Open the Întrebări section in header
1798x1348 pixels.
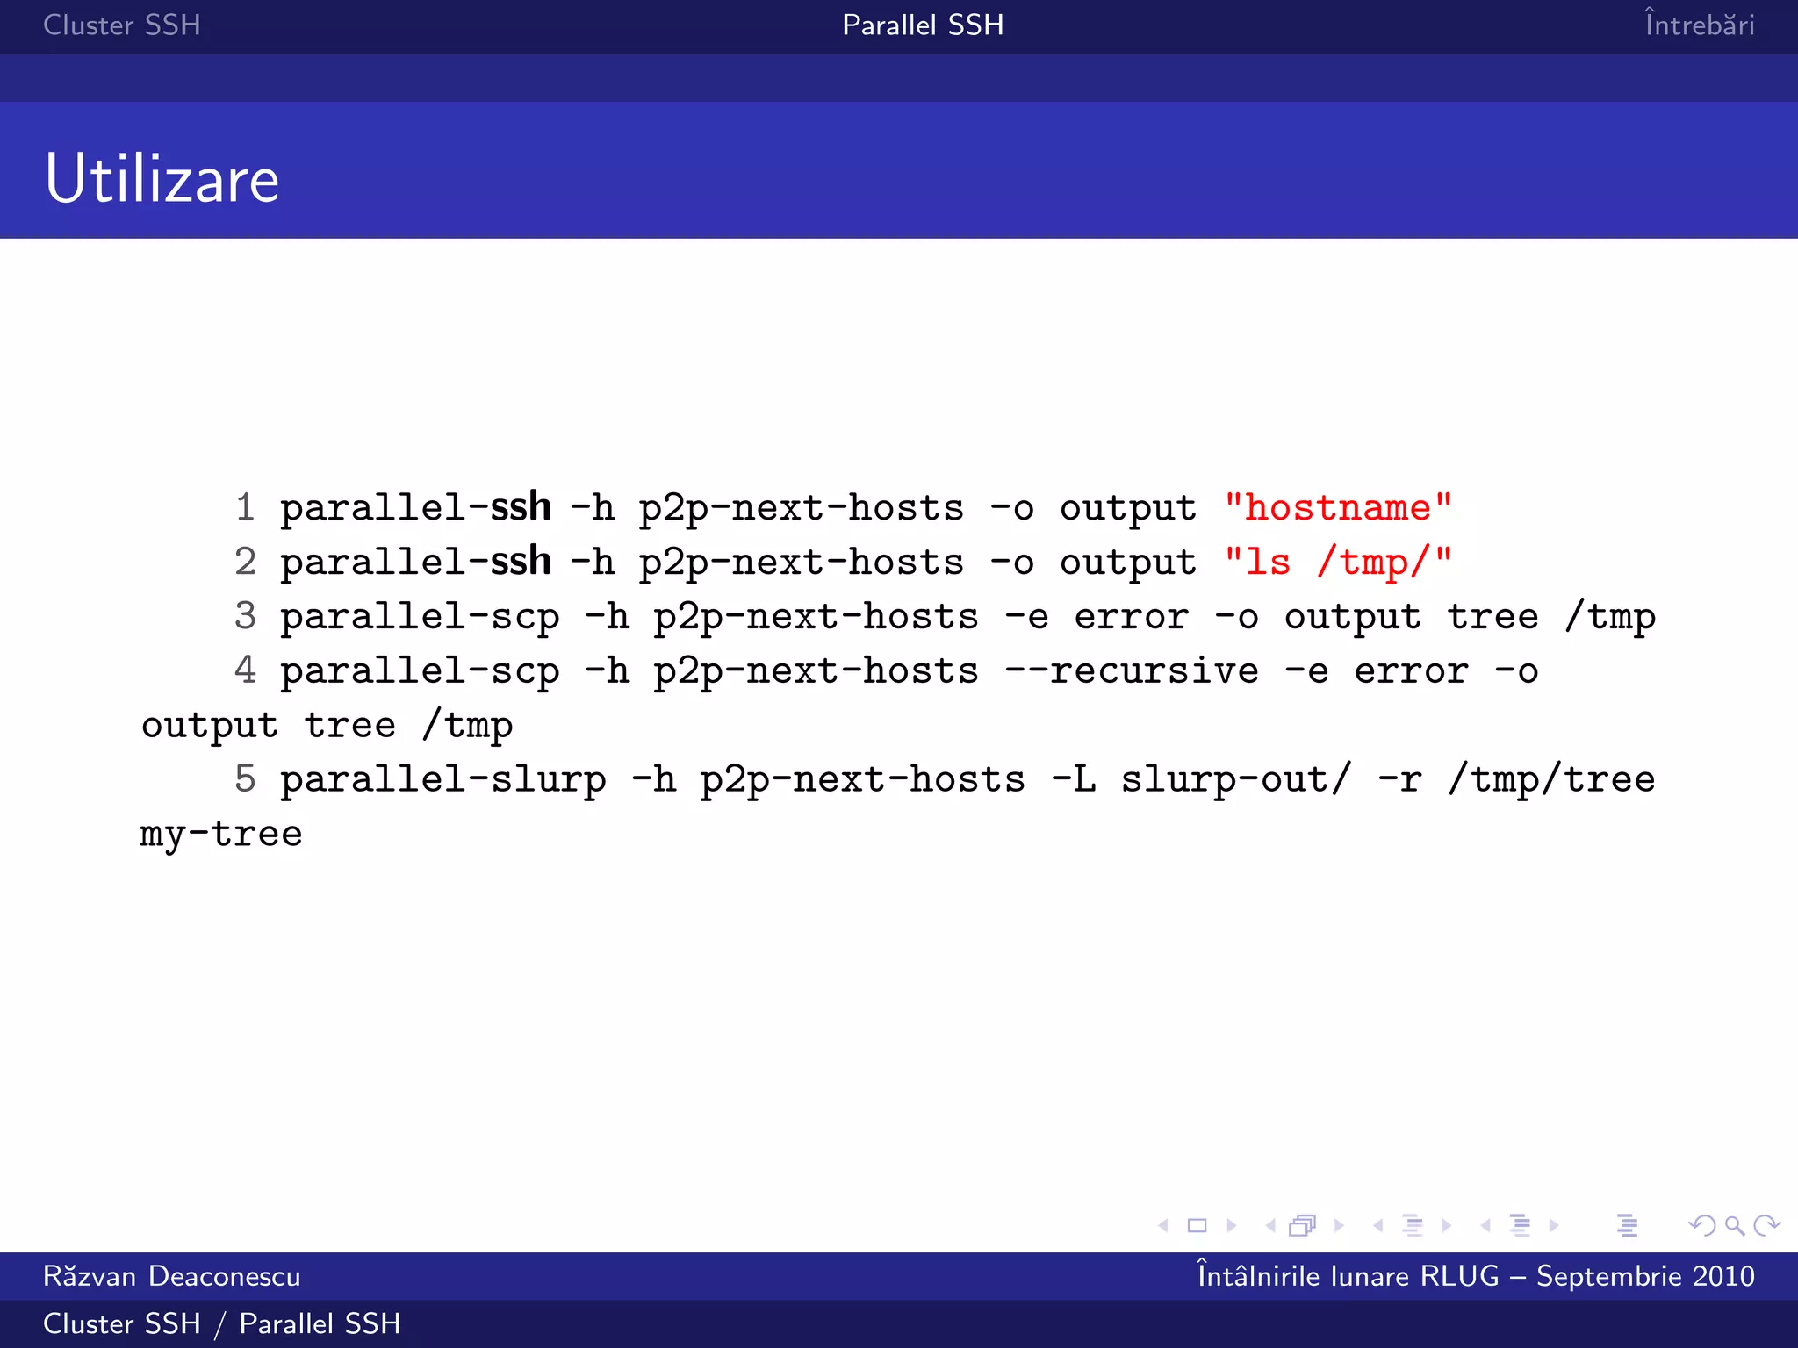[1700, 23]
